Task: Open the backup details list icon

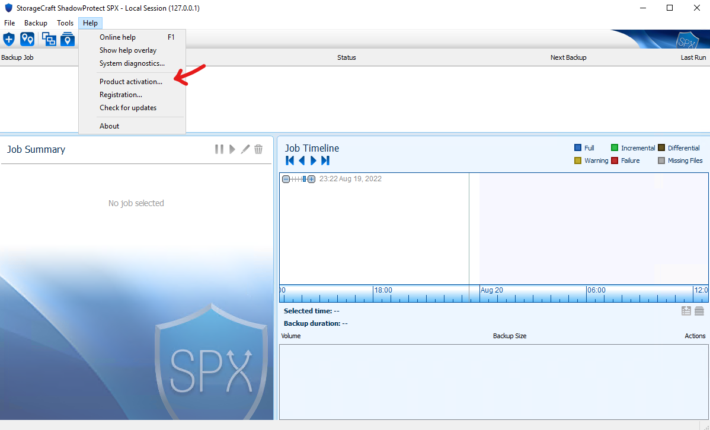Action: [x=686, y=310]
